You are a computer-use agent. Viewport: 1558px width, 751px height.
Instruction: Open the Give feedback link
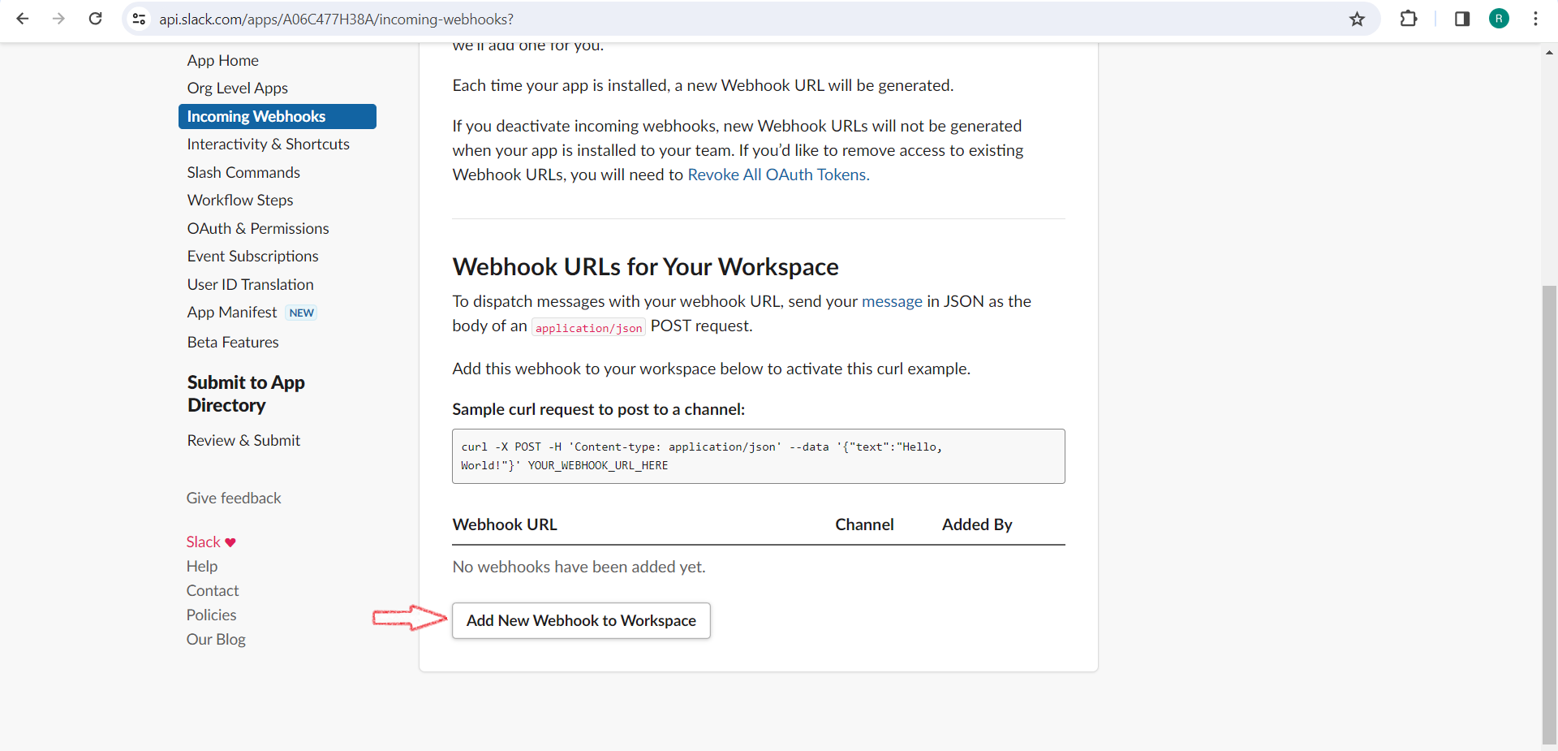coord(233,498)
